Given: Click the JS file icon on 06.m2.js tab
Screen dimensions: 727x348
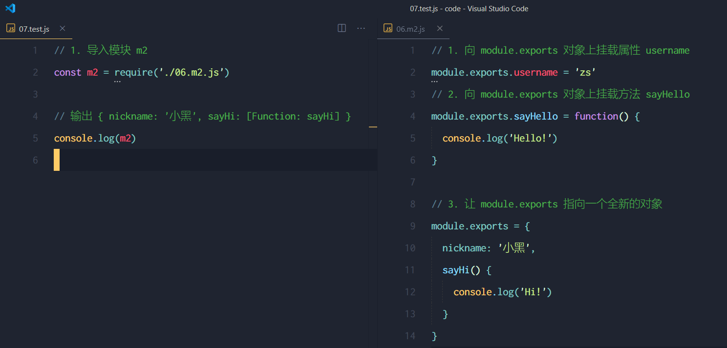Looking at the screenshot, I should 388,29.
